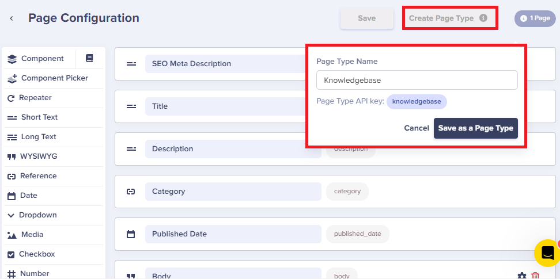The height and width of the screenshot is (279, 560).
Task: Click the body API key chip
Action: (x=342, y=274)
